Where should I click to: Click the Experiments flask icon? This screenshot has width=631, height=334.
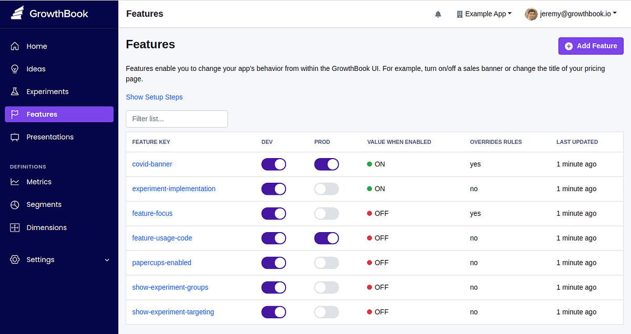[16, 91]
